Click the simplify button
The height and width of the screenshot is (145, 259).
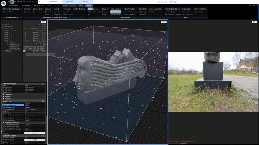(35, 133)
